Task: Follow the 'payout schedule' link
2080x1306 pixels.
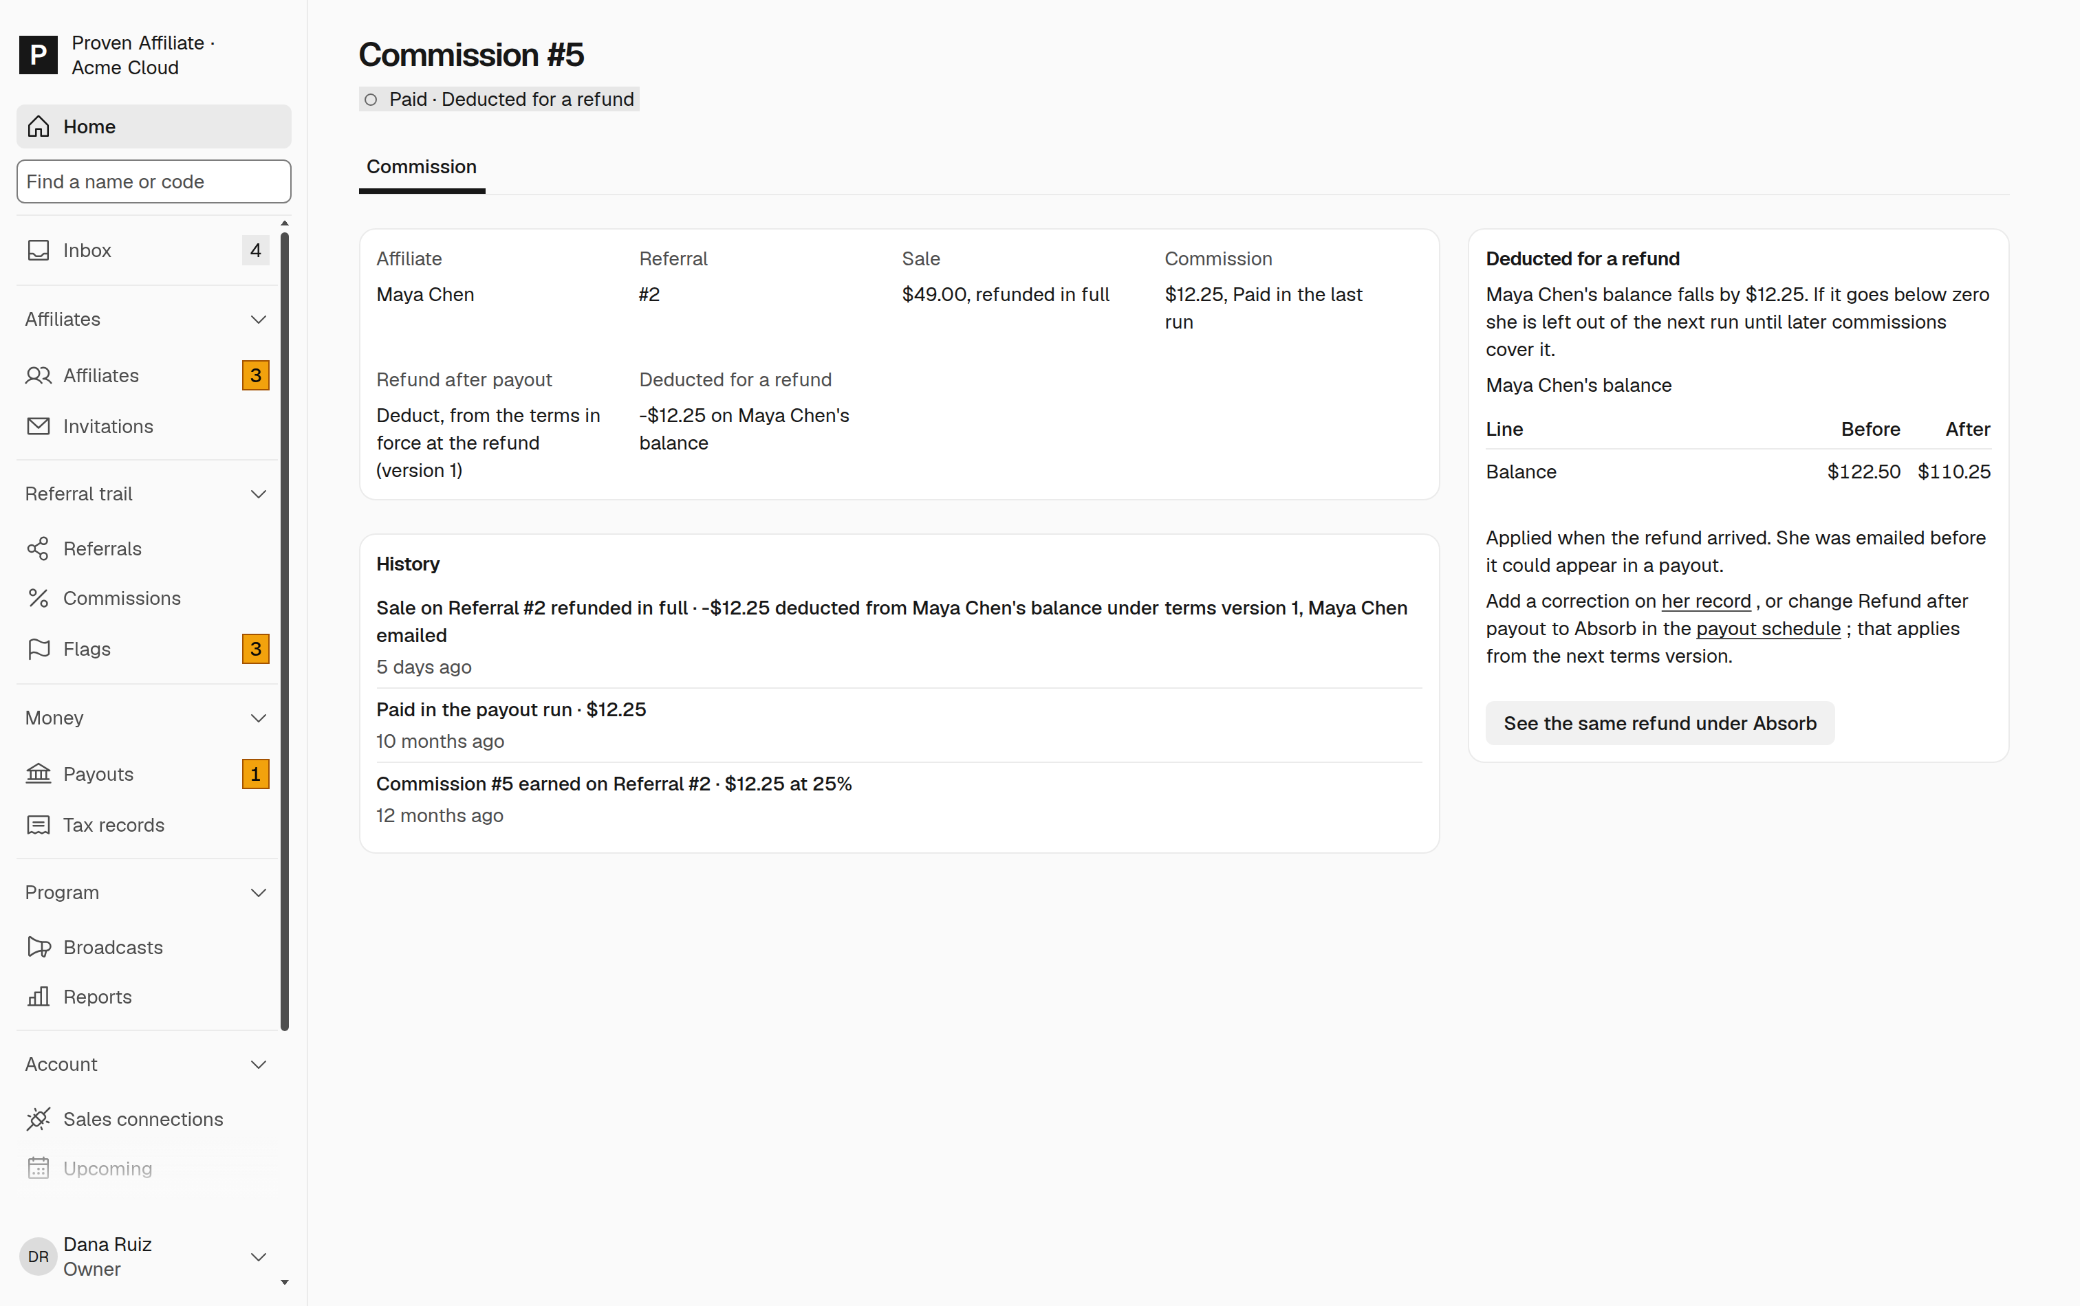Action: tap(1768, 629)
